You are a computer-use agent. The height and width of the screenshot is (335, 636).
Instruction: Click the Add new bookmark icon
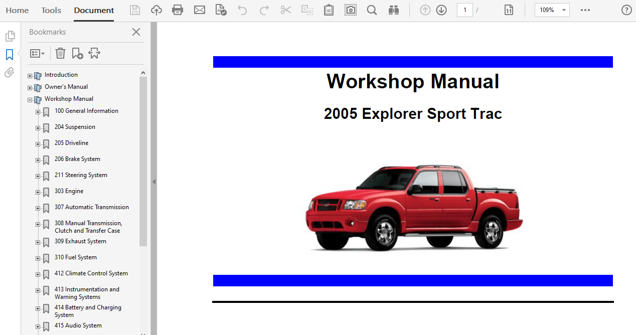pos(77,53)
